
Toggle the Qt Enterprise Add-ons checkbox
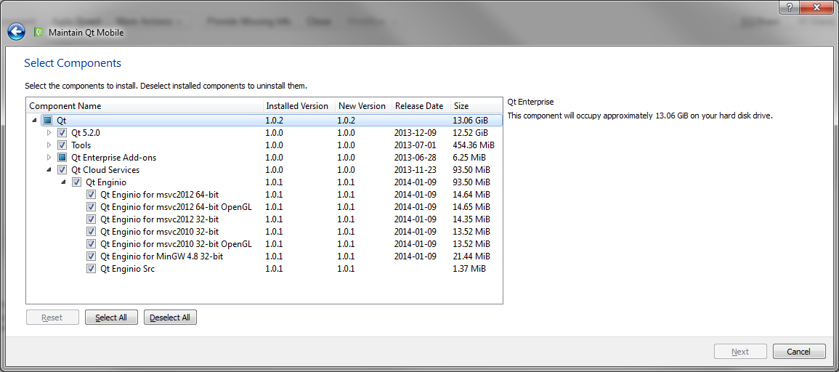click(62, 158)
